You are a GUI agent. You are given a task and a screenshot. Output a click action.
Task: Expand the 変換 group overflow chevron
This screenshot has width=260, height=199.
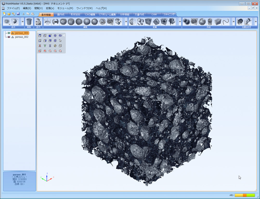pyautogui.click(x=180, y=22)
